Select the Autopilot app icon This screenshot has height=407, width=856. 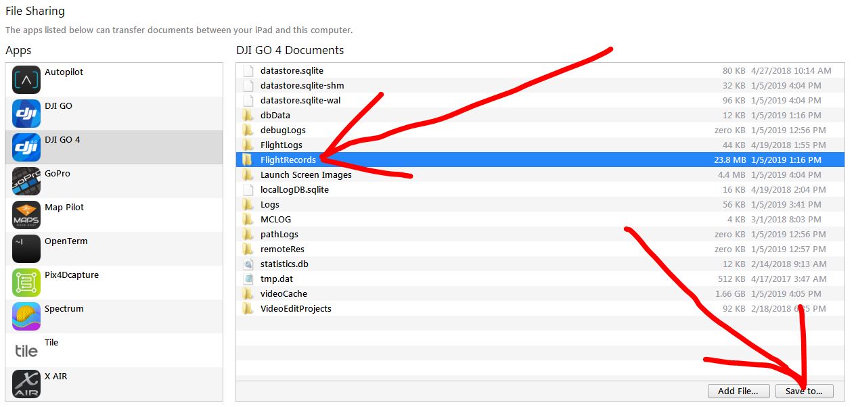(x=26, y=80)
